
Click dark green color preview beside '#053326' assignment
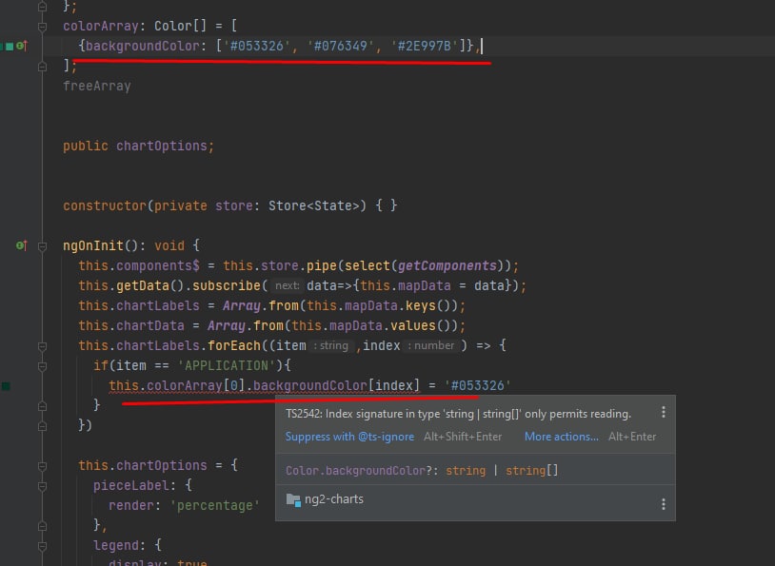coord(6,385)
